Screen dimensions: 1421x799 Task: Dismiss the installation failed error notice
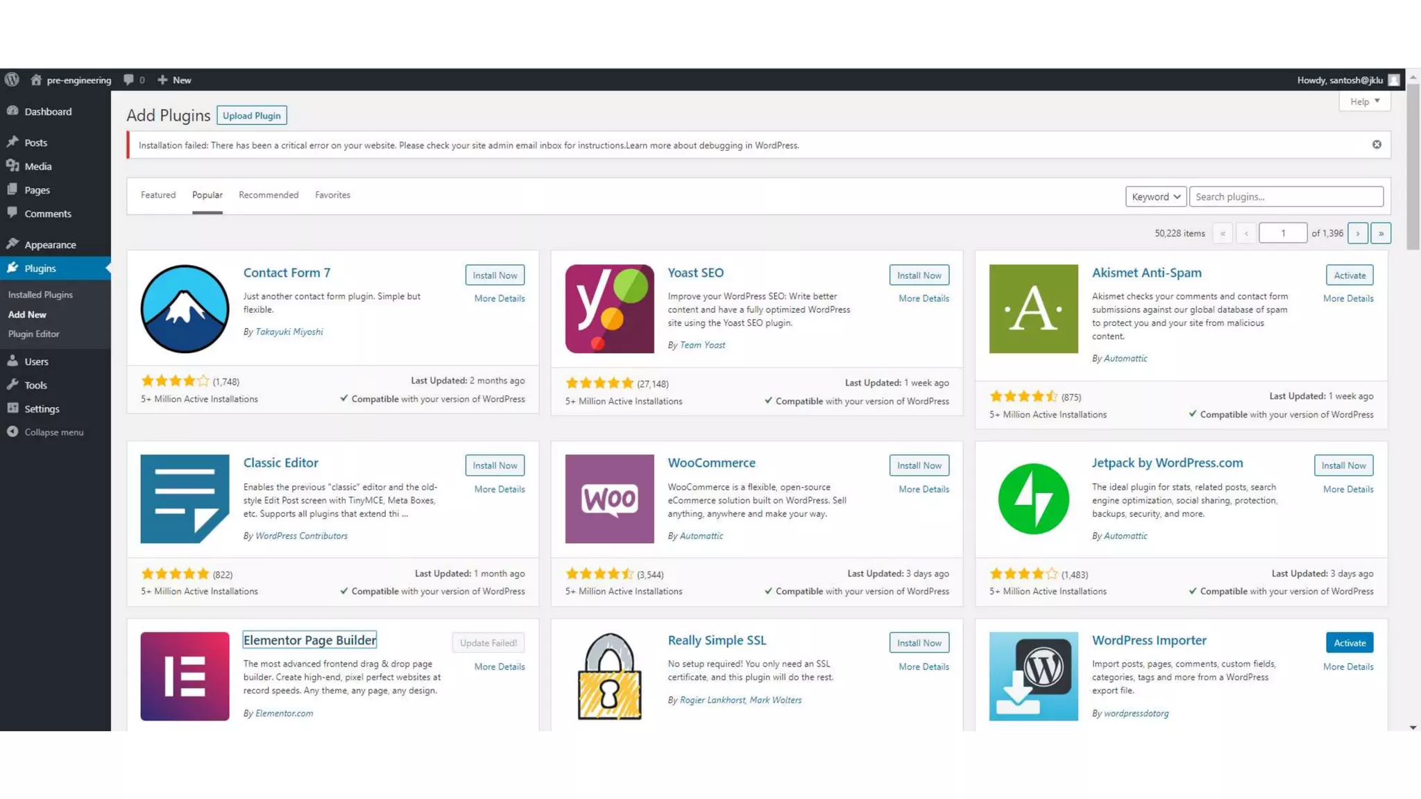click(1377, 144)
